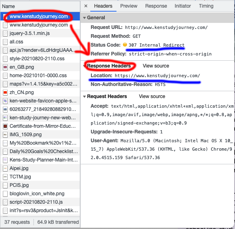Click the Name column header
Viewport: 235px width, 229px height.
[x=40, y=6]
